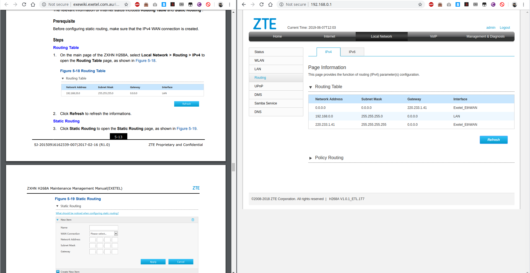Viewport: 530px width, 273px height.
Task: Click the red h extension icon in the exewiki window
Action: tap(173, 4)
